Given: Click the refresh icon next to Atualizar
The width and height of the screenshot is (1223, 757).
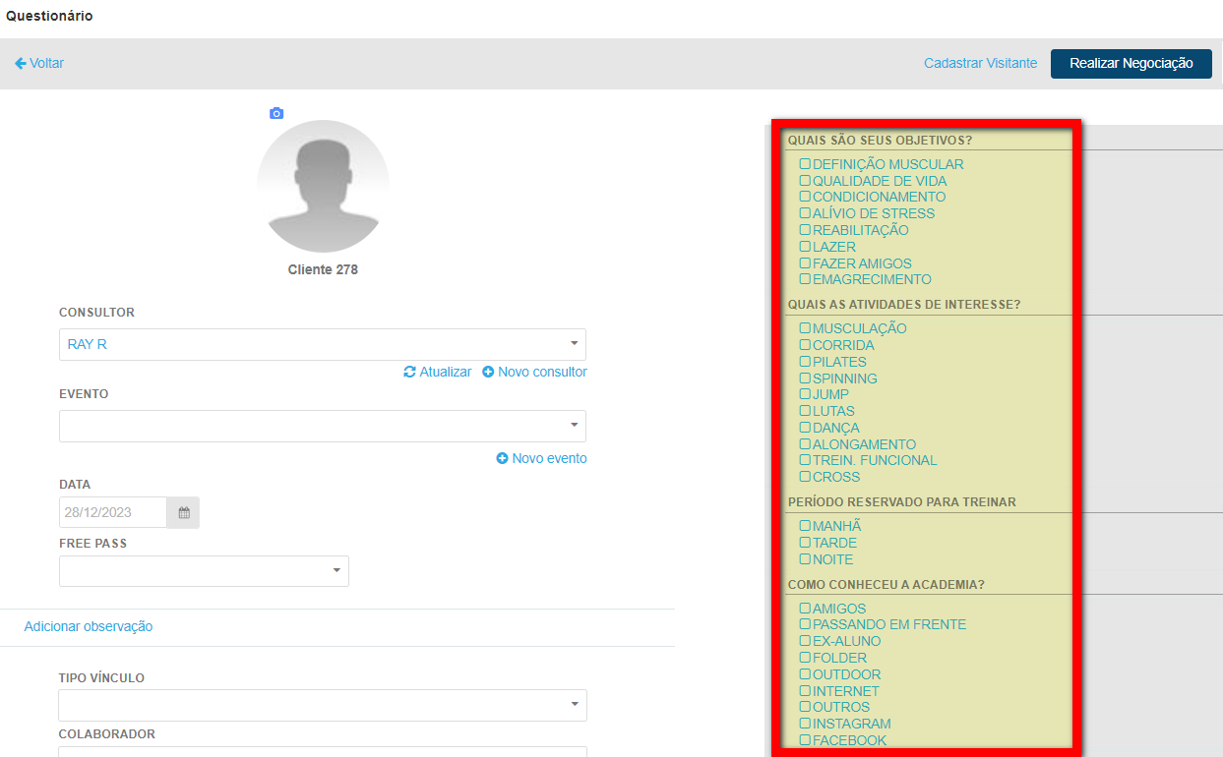Looking at the screenshot, I should point(409,373).
